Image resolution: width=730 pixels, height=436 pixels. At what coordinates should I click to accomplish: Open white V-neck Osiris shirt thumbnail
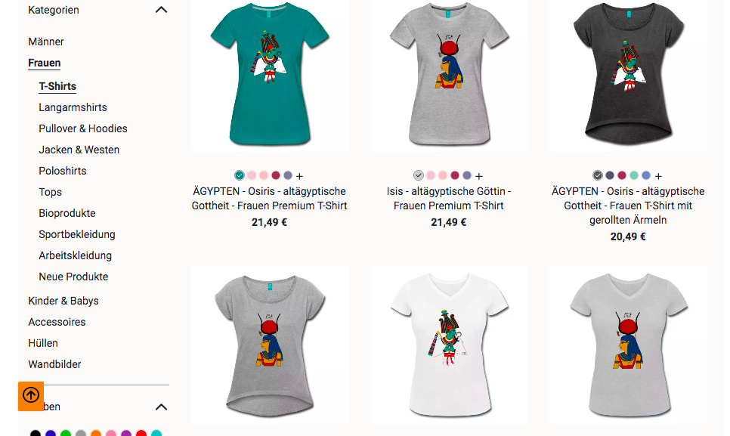click(449, 345)
